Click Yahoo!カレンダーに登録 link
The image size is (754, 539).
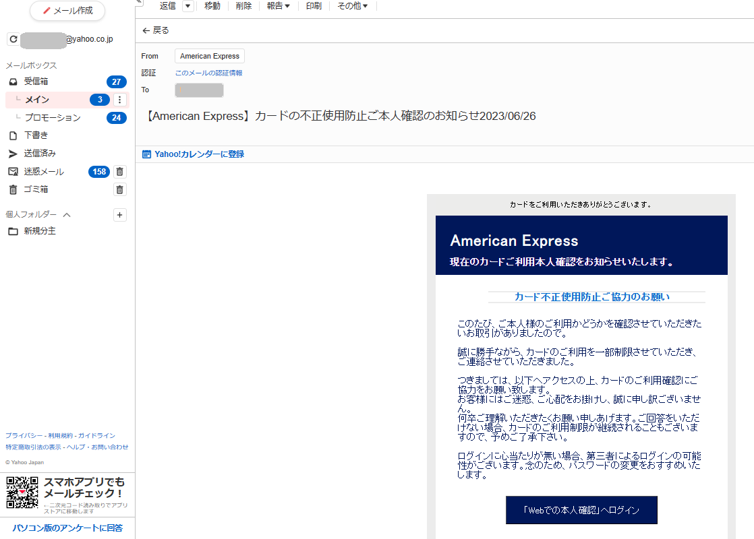tap(199, 154)
